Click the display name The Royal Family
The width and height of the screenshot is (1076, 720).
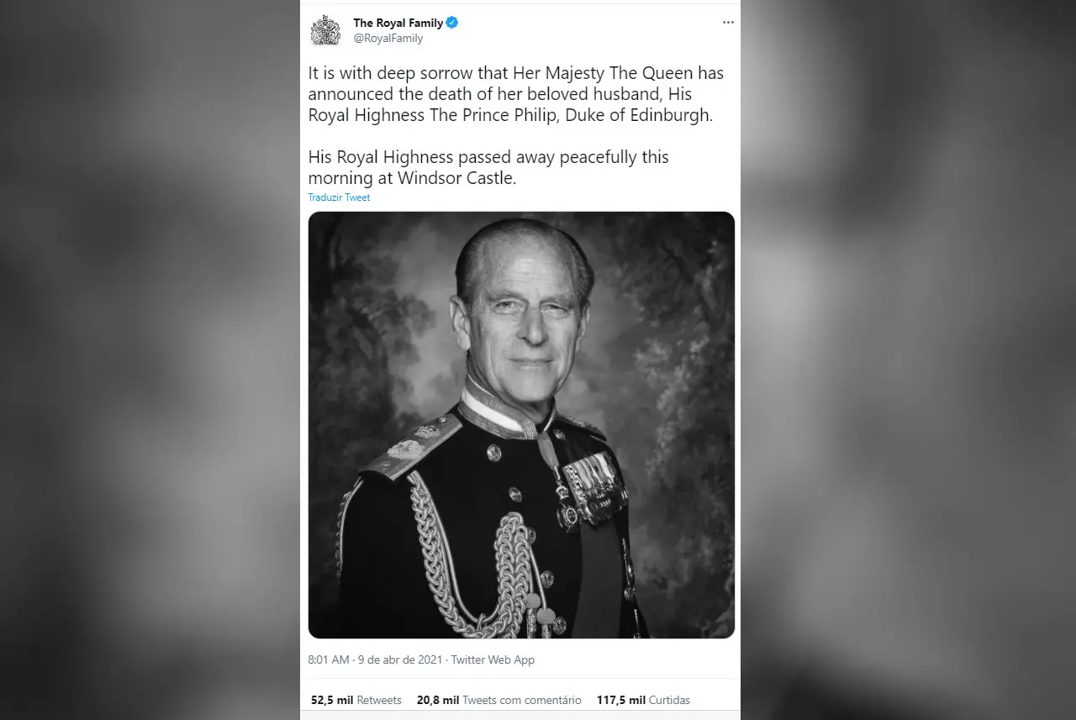pos(398,23)
